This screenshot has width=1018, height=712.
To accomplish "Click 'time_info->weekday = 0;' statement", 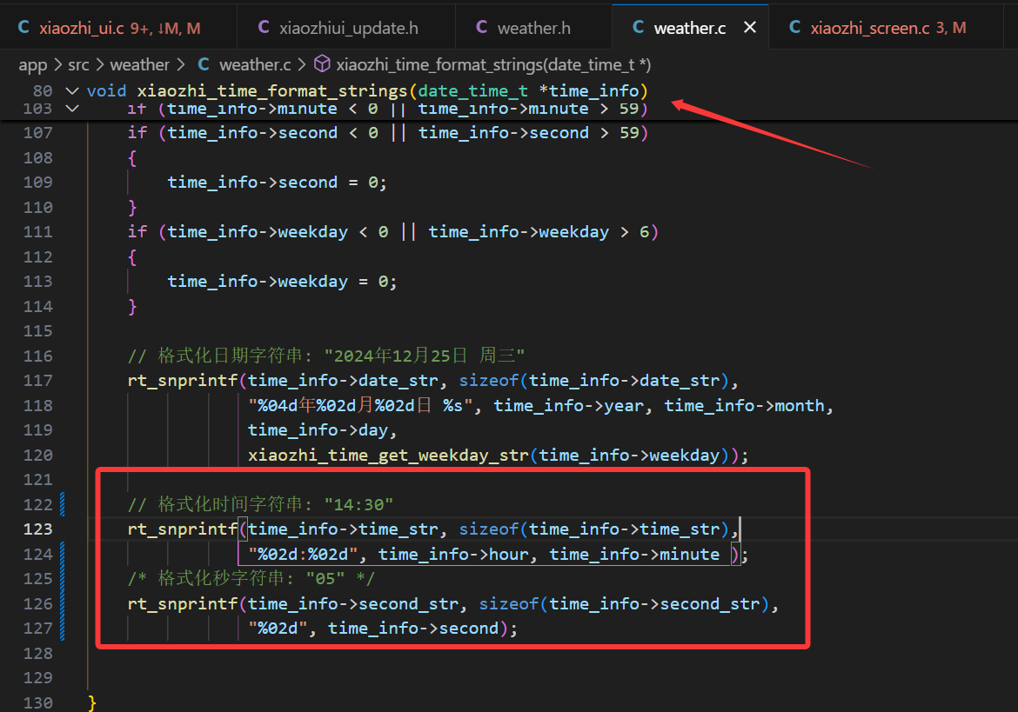I will tap(282, 282).
